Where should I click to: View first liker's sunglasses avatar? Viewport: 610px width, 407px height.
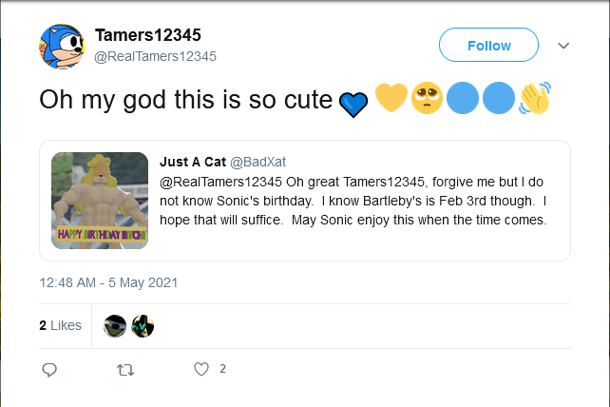point(115,325)
